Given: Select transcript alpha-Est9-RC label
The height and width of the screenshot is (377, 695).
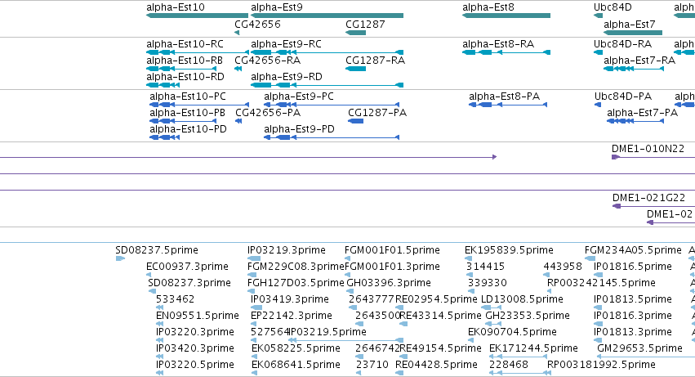Looking at the screenshot, I should pyautogui.click(x=286, y=44).
